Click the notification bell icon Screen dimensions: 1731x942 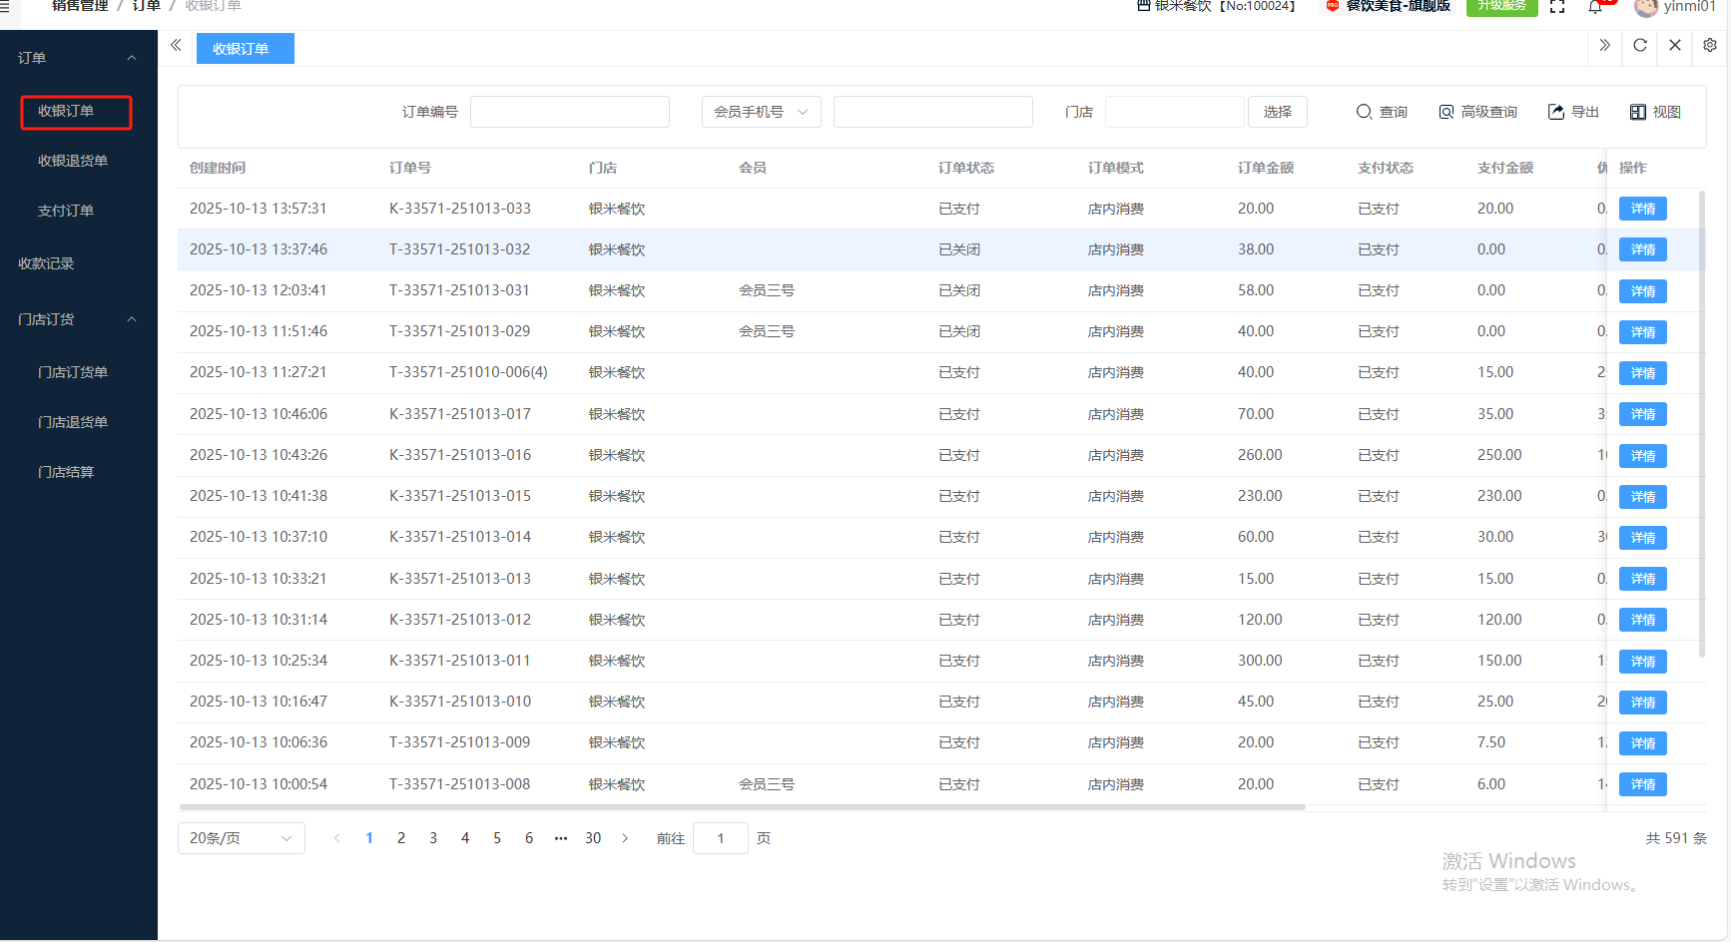[x=1594, y=8]
